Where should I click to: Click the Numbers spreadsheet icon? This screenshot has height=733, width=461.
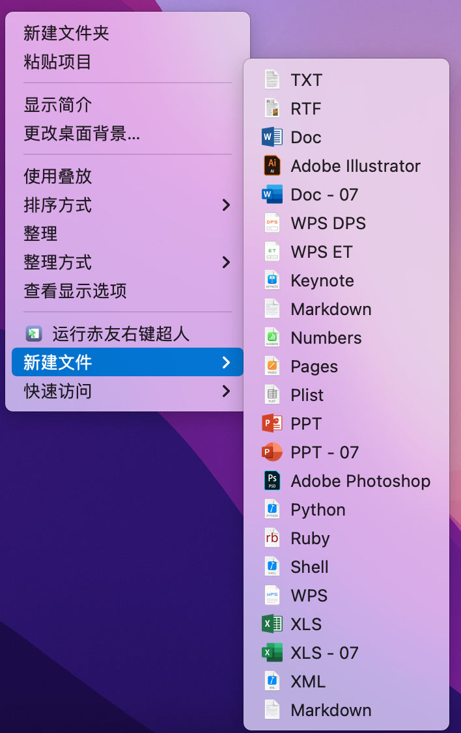tap(272, 338)
